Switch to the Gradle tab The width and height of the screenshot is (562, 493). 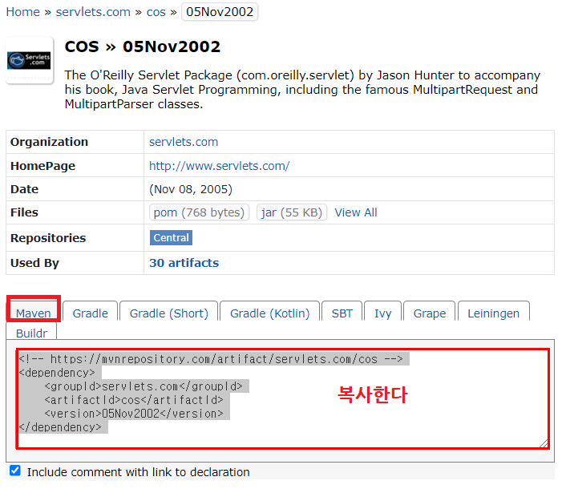(x=91, y=313)
